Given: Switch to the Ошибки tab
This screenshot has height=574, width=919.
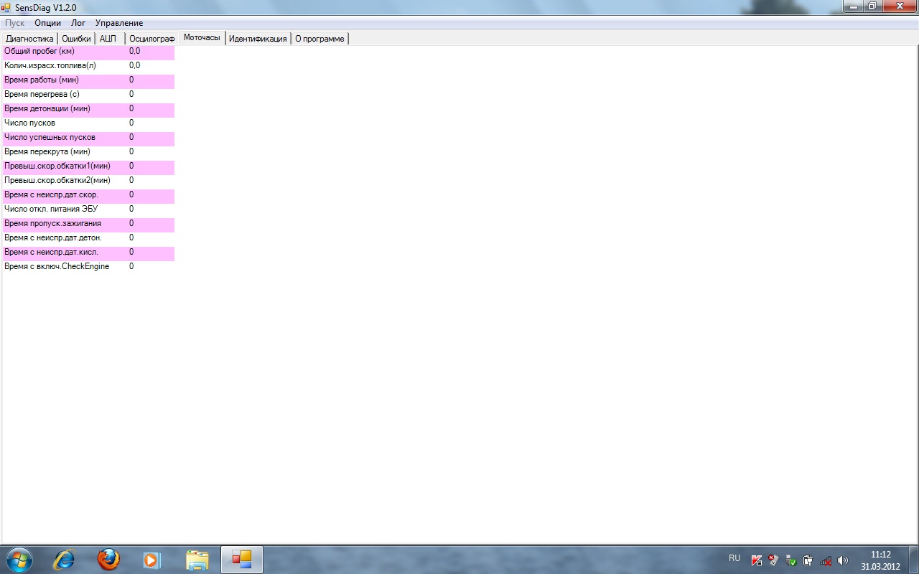Looking at the screenshot, I should (76, 39).
